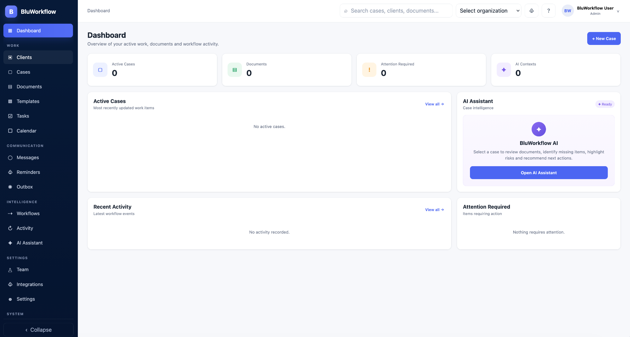Click the search cases input field
630x337 pixels.
[x=396, y=11]
